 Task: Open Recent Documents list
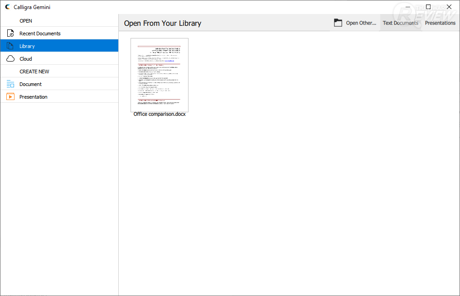(x=59, y=33)
